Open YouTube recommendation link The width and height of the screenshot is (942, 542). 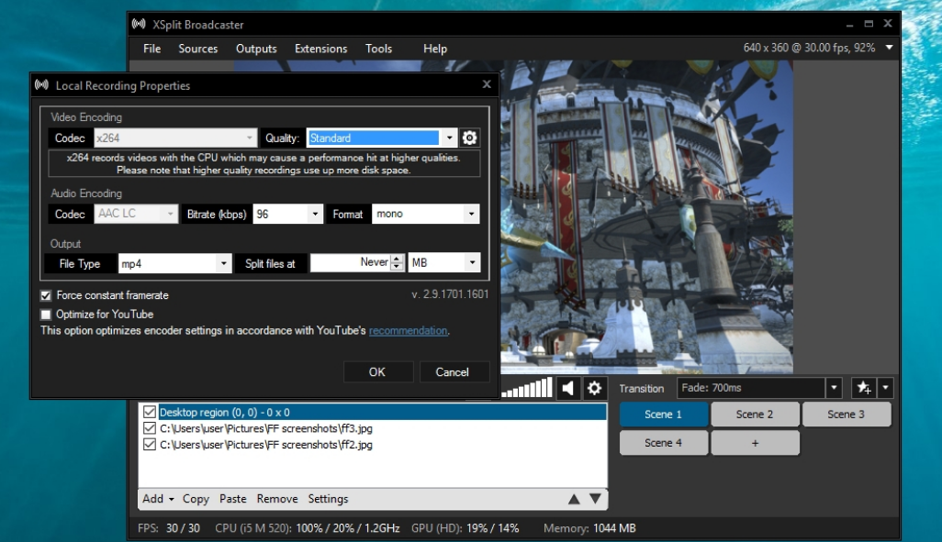[408, 331]
